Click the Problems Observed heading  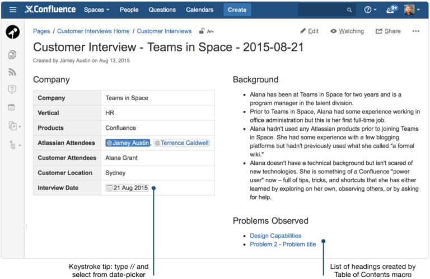[x=270, y=221]
